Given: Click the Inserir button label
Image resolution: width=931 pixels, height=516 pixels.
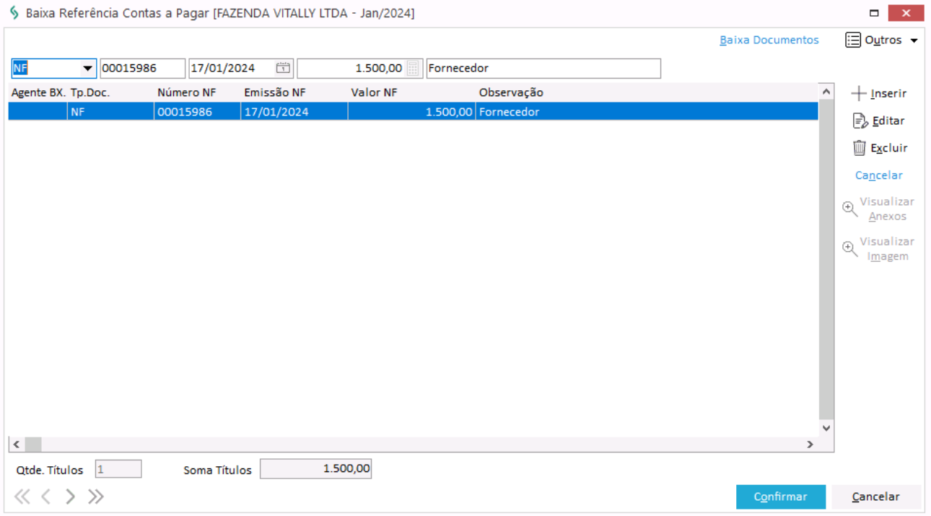Looking at the screenshot, I should (x=888, y=93).
